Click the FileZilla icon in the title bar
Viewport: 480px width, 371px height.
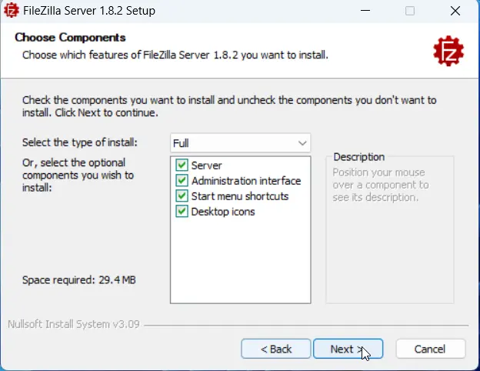click(12, 11)
